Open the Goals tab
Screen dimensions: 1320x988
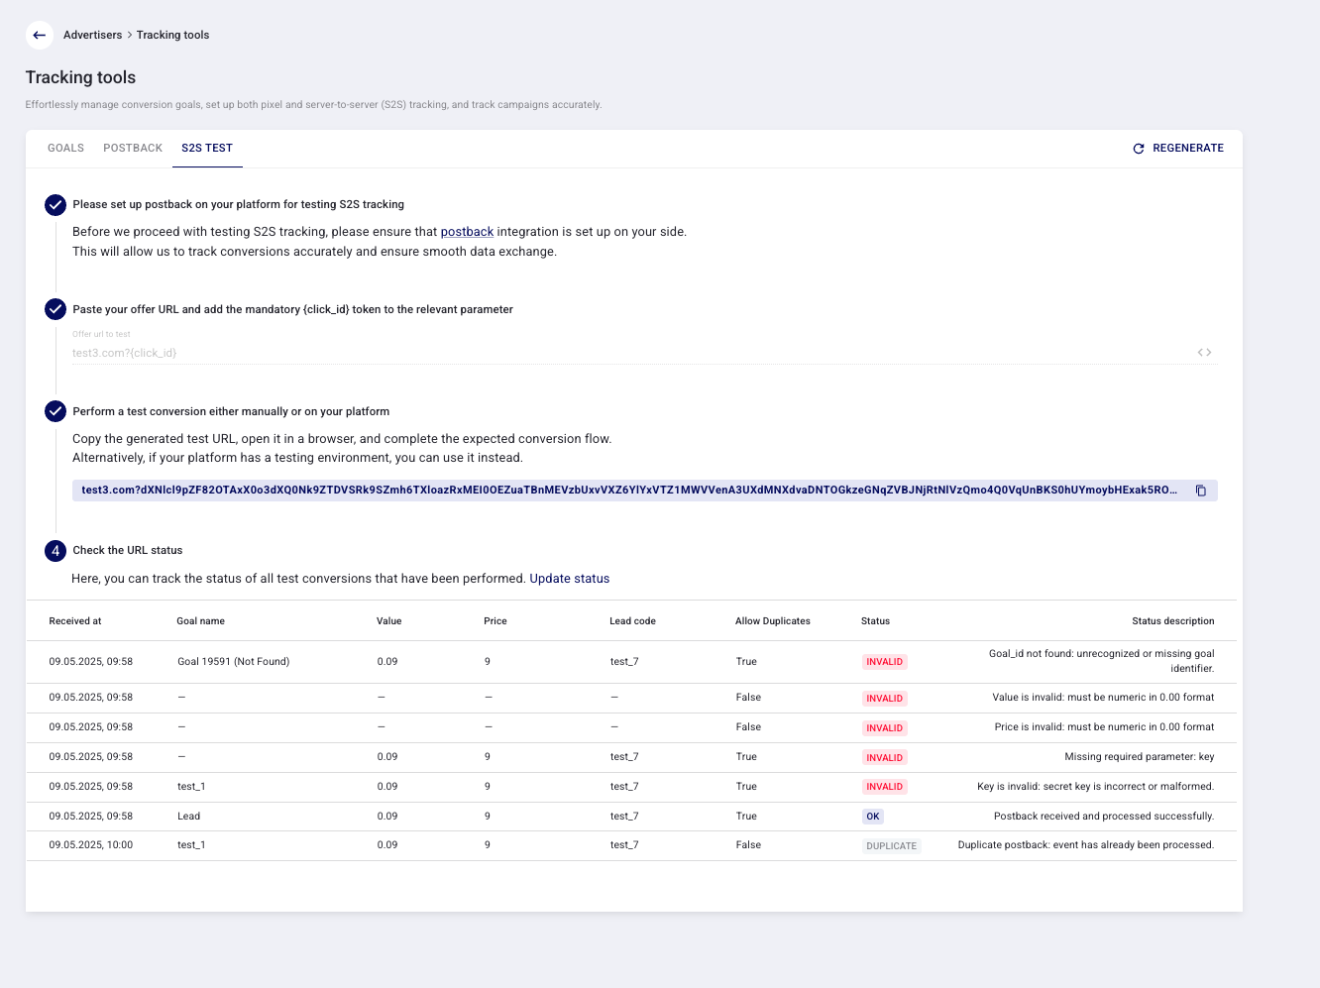click(66, 148)
